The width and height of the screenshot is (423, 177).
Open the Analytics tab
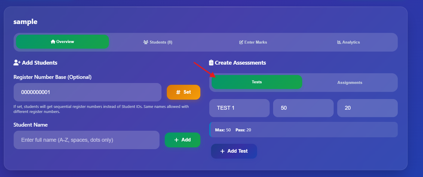(x=349, y=42)
